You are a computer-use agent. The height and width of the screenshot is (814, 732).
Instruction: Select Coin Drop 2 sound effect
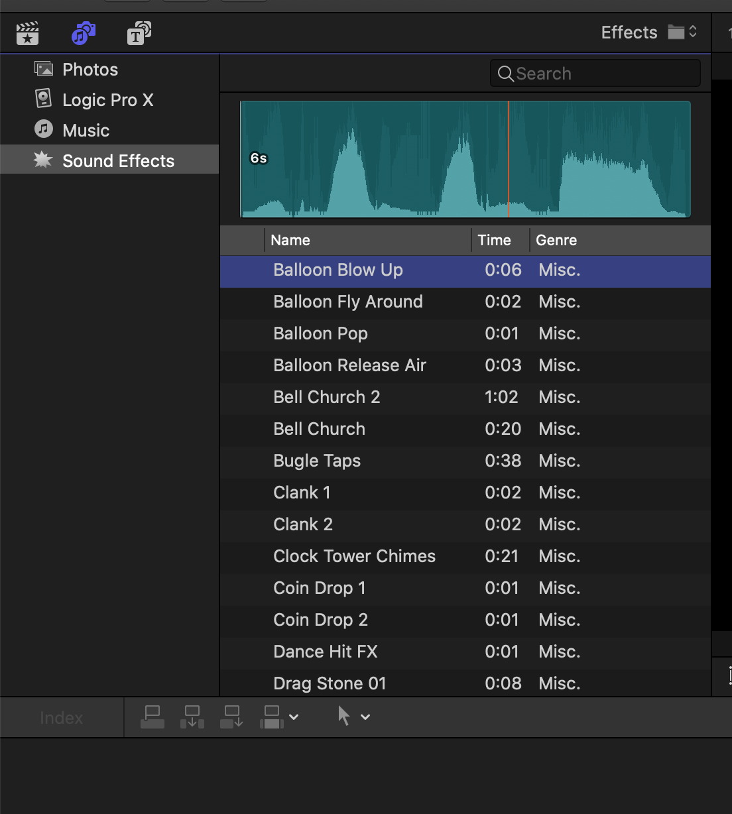coord(465,620)
